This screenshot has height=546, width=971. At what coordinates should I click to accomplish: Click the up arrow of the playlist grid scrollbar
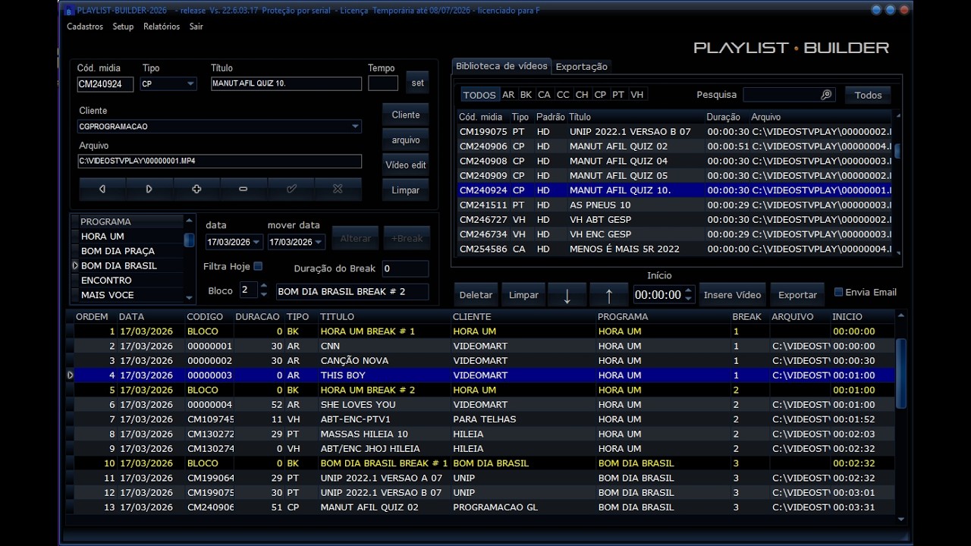[901, 316]
